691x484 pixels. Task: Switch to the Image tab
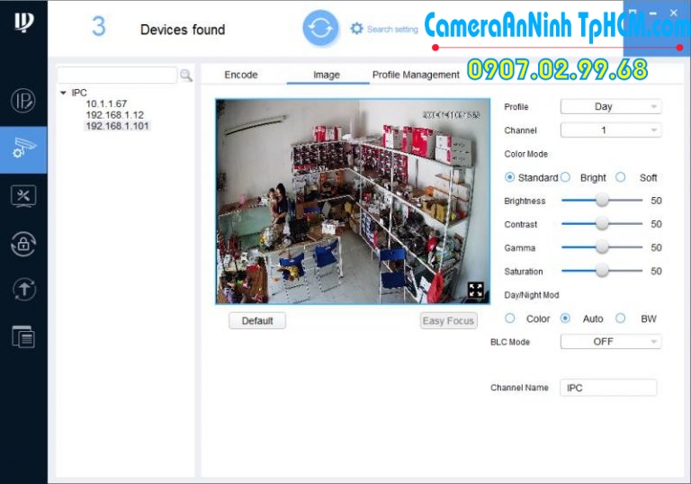tap(327, 75)
